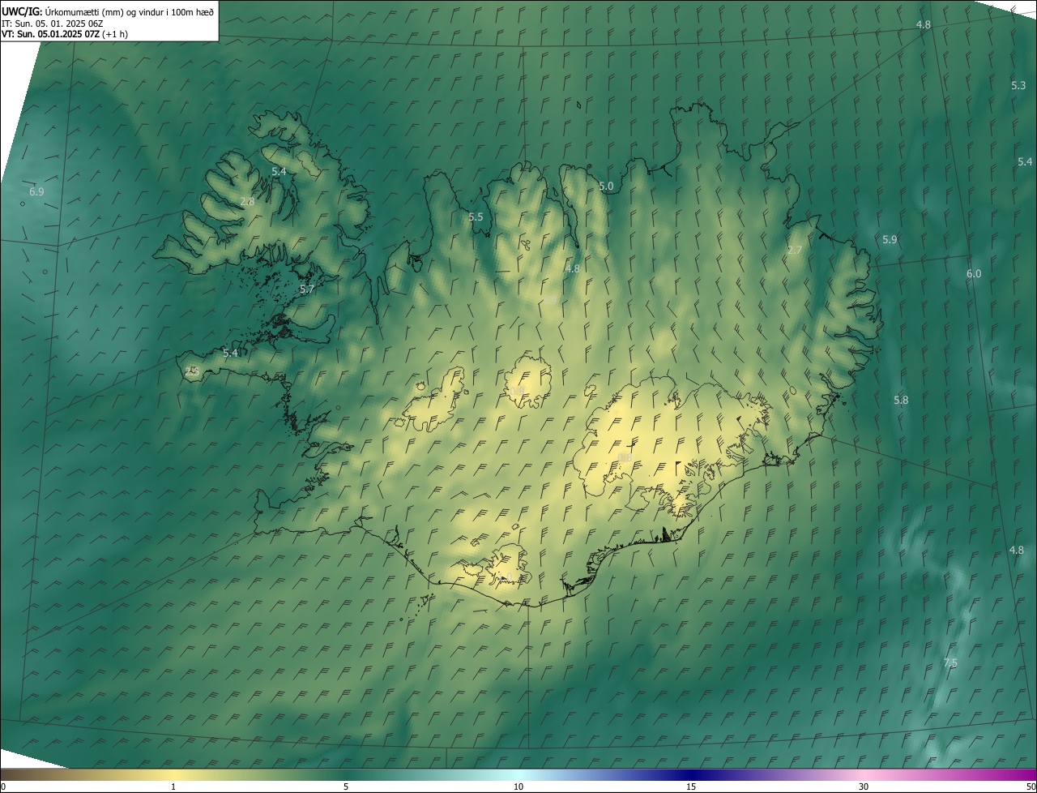
Task: Click the 6.0 value east of Iceland
Action: point(974,274)
